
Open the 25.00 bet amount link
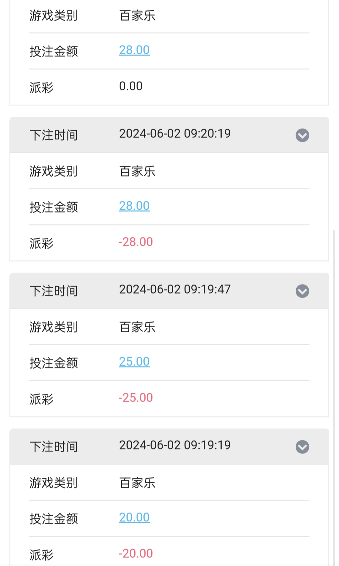tap(134, 362)
